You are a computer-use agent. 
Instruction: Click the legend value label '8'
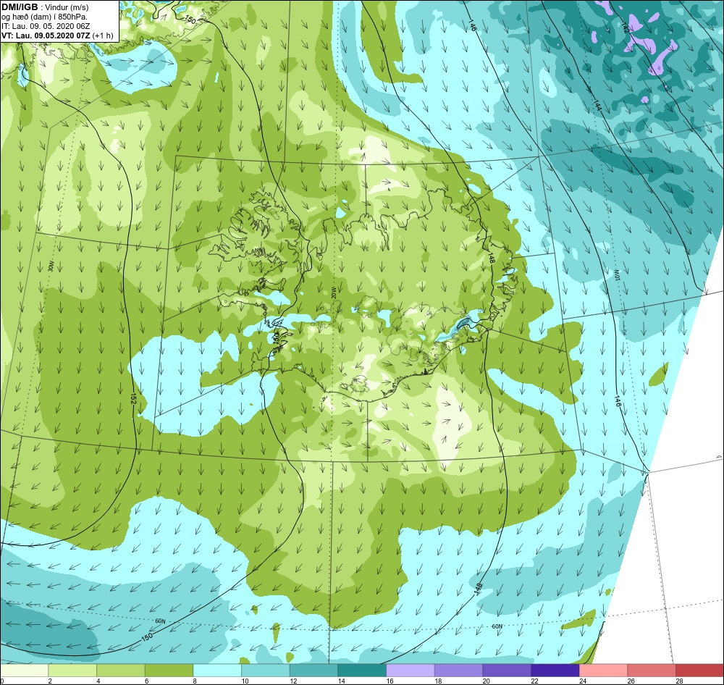(194, 681)
